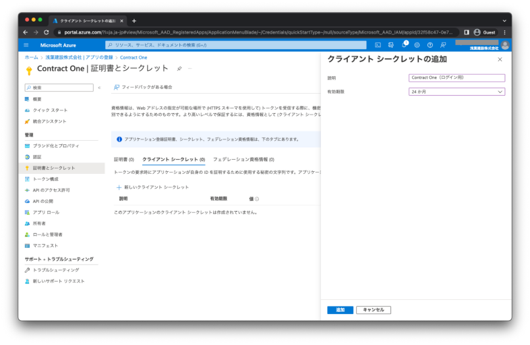
Task: Click Contract One breadcrumb link
Action: tap(134, 57)
